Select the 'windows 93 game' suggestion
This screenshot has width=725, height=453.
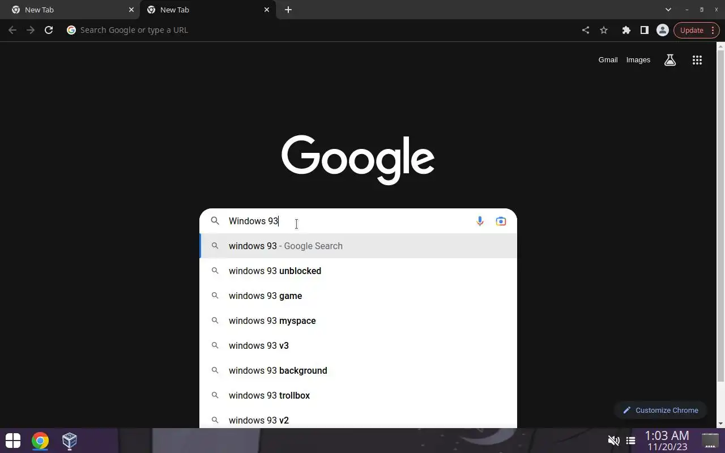click(358, 296)
